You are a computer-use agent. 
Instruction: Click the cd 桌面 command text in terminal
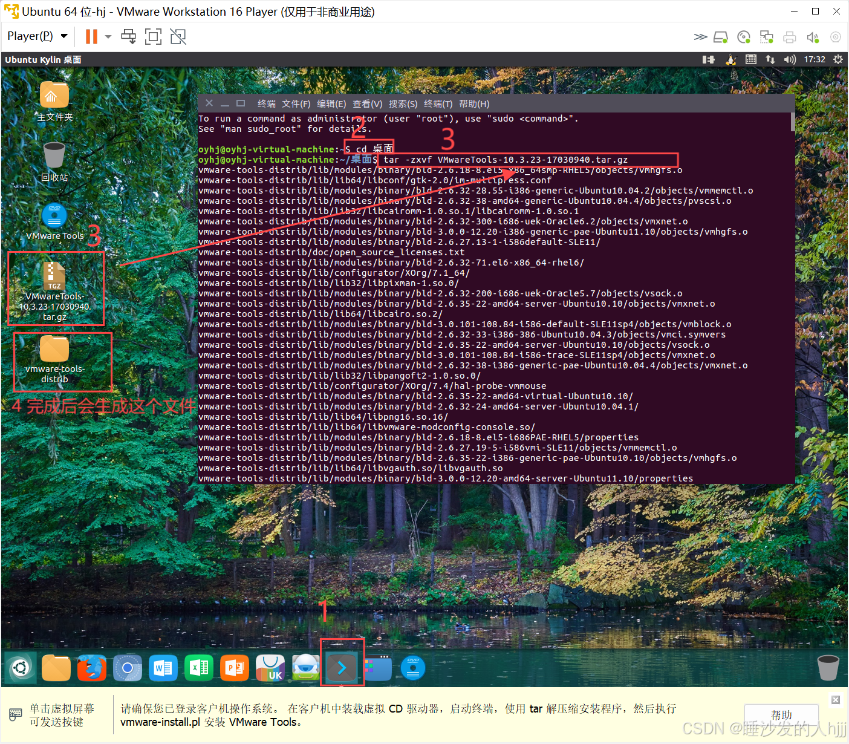[374, 149]
